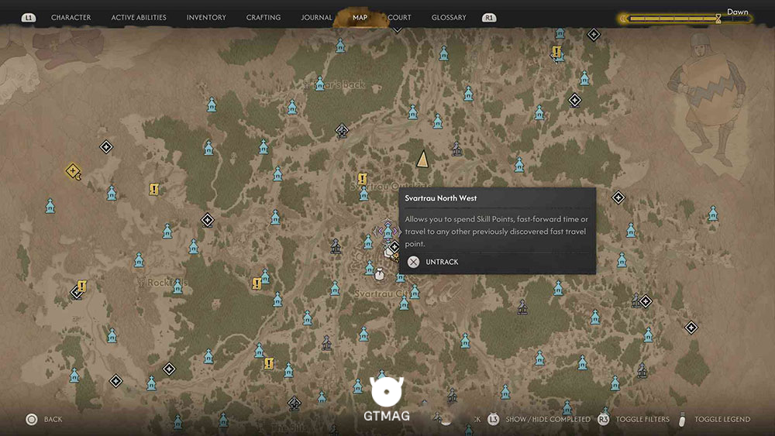
Task: Click the R1 next-tab bumper icon
Action: pos(489,18)
